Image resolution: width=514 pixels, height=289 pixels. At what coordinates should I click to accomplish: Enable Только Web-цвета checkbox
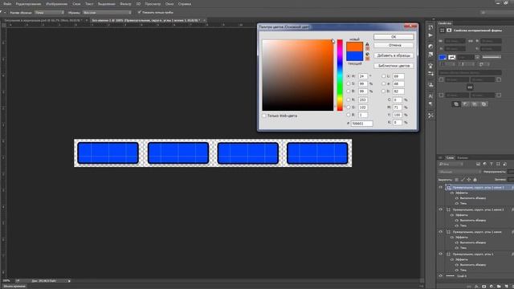[264, 116]
